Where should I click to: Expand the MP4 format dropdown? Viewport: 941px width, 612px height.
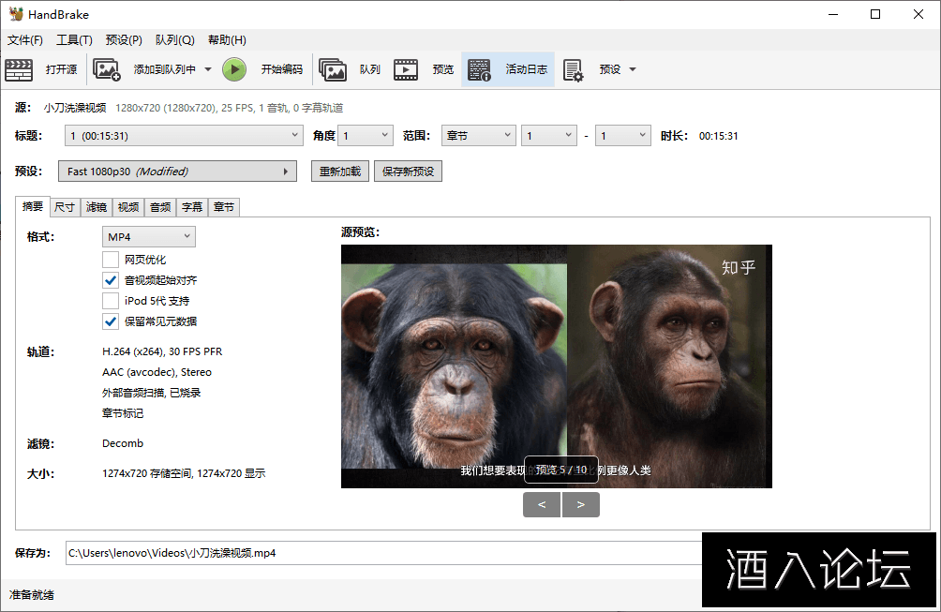(x=148, y=236)
